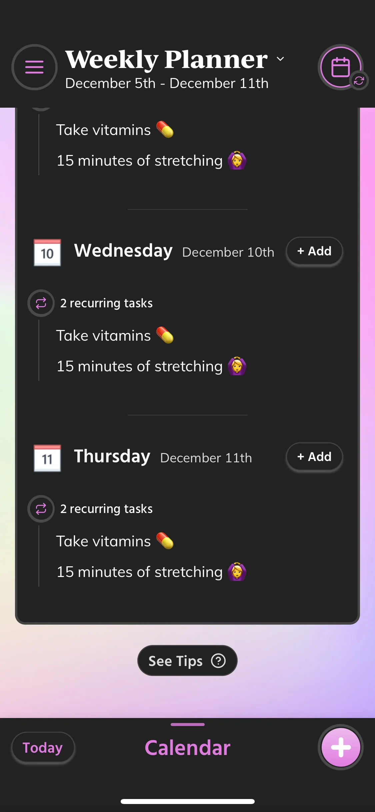
Task: Tap the question mark tips icon
Action: [218, 661]
